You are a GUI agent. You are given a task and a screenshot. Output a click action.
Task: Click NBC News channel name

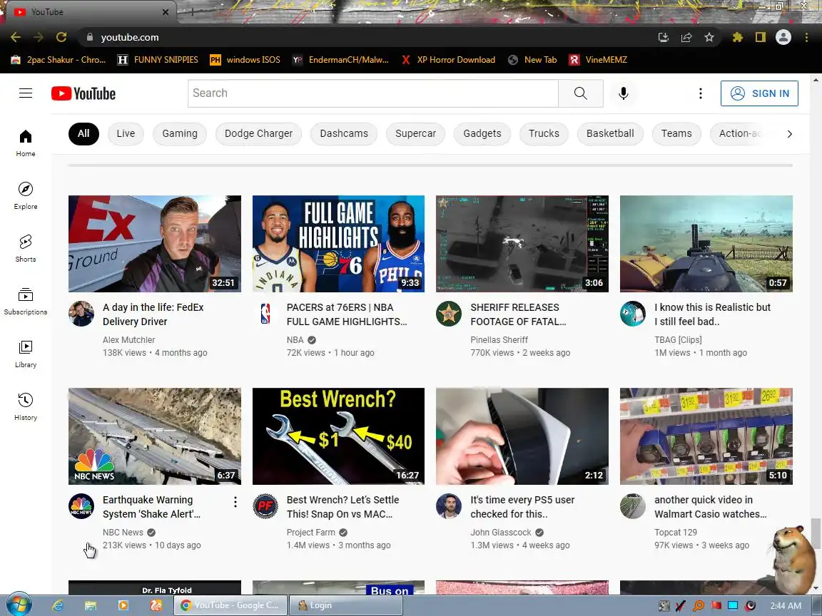pos(123,532)
